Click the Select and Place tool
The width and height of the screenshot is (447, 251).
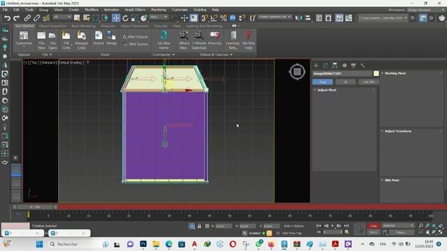pos(144,18)
